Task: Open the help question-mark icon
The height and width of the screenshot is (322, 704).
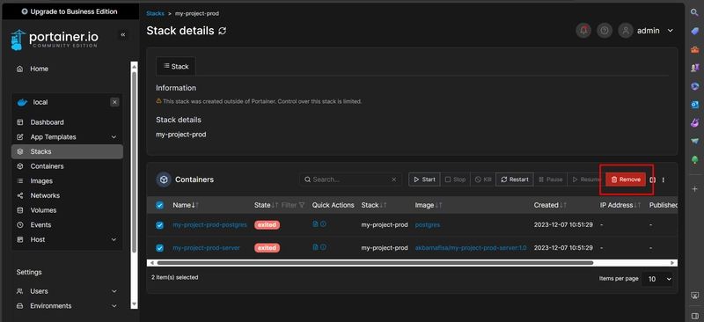Action: 605,31
